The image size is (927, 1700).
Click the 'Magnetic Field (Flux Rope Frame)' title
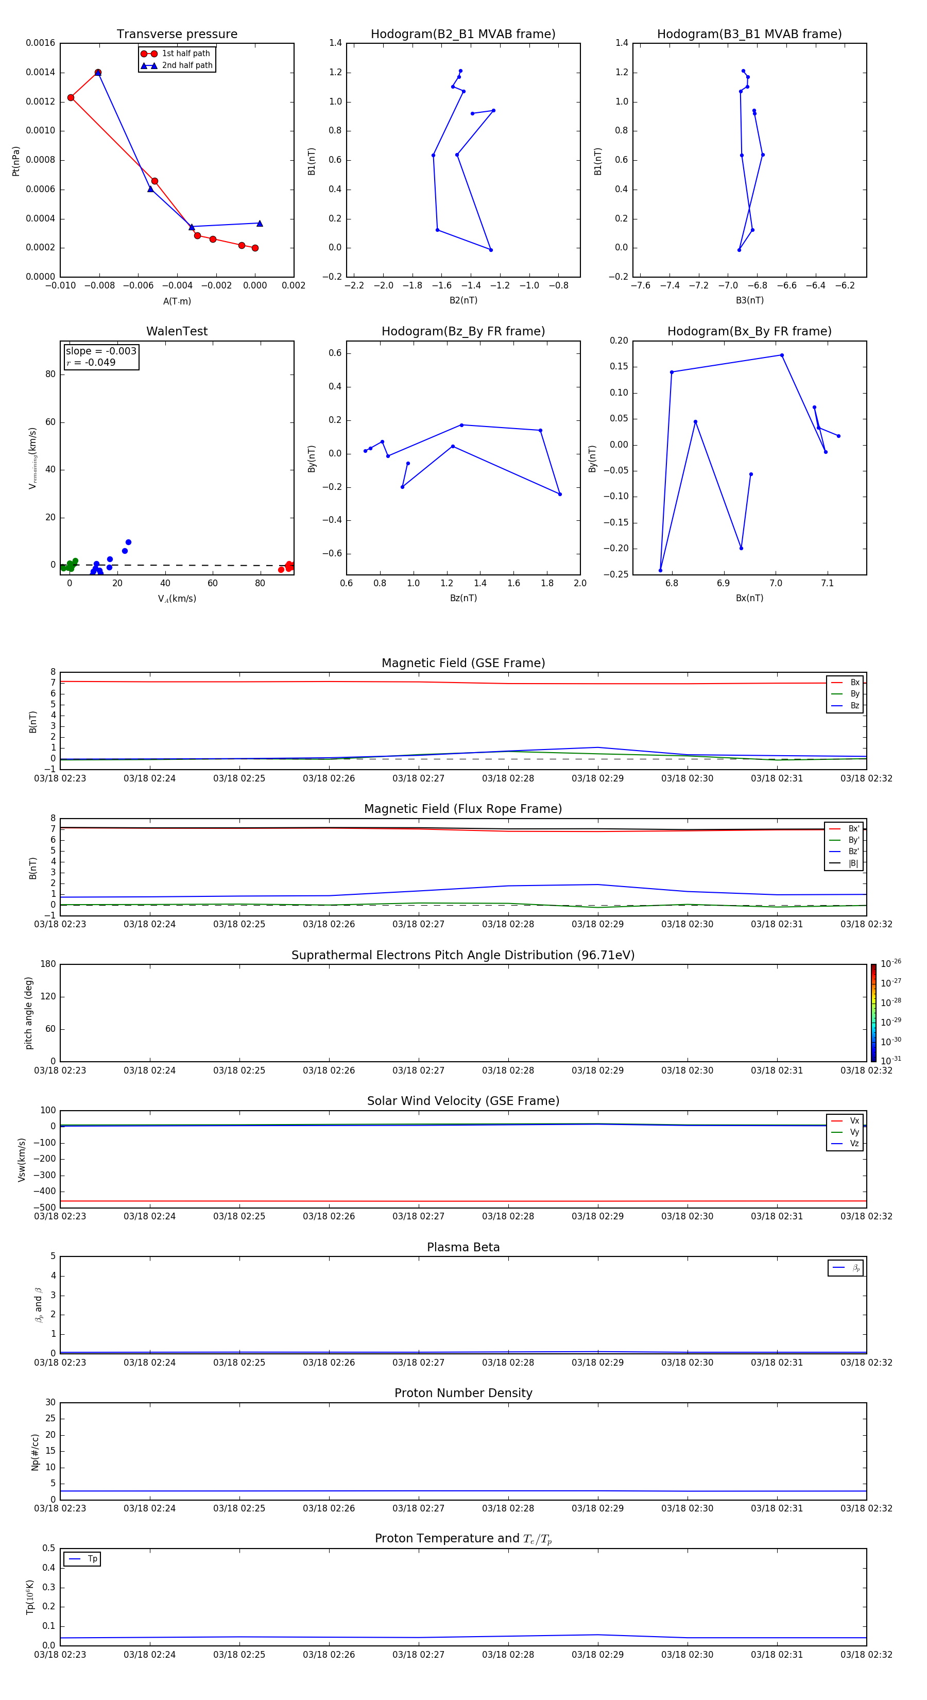pos(463,809)
